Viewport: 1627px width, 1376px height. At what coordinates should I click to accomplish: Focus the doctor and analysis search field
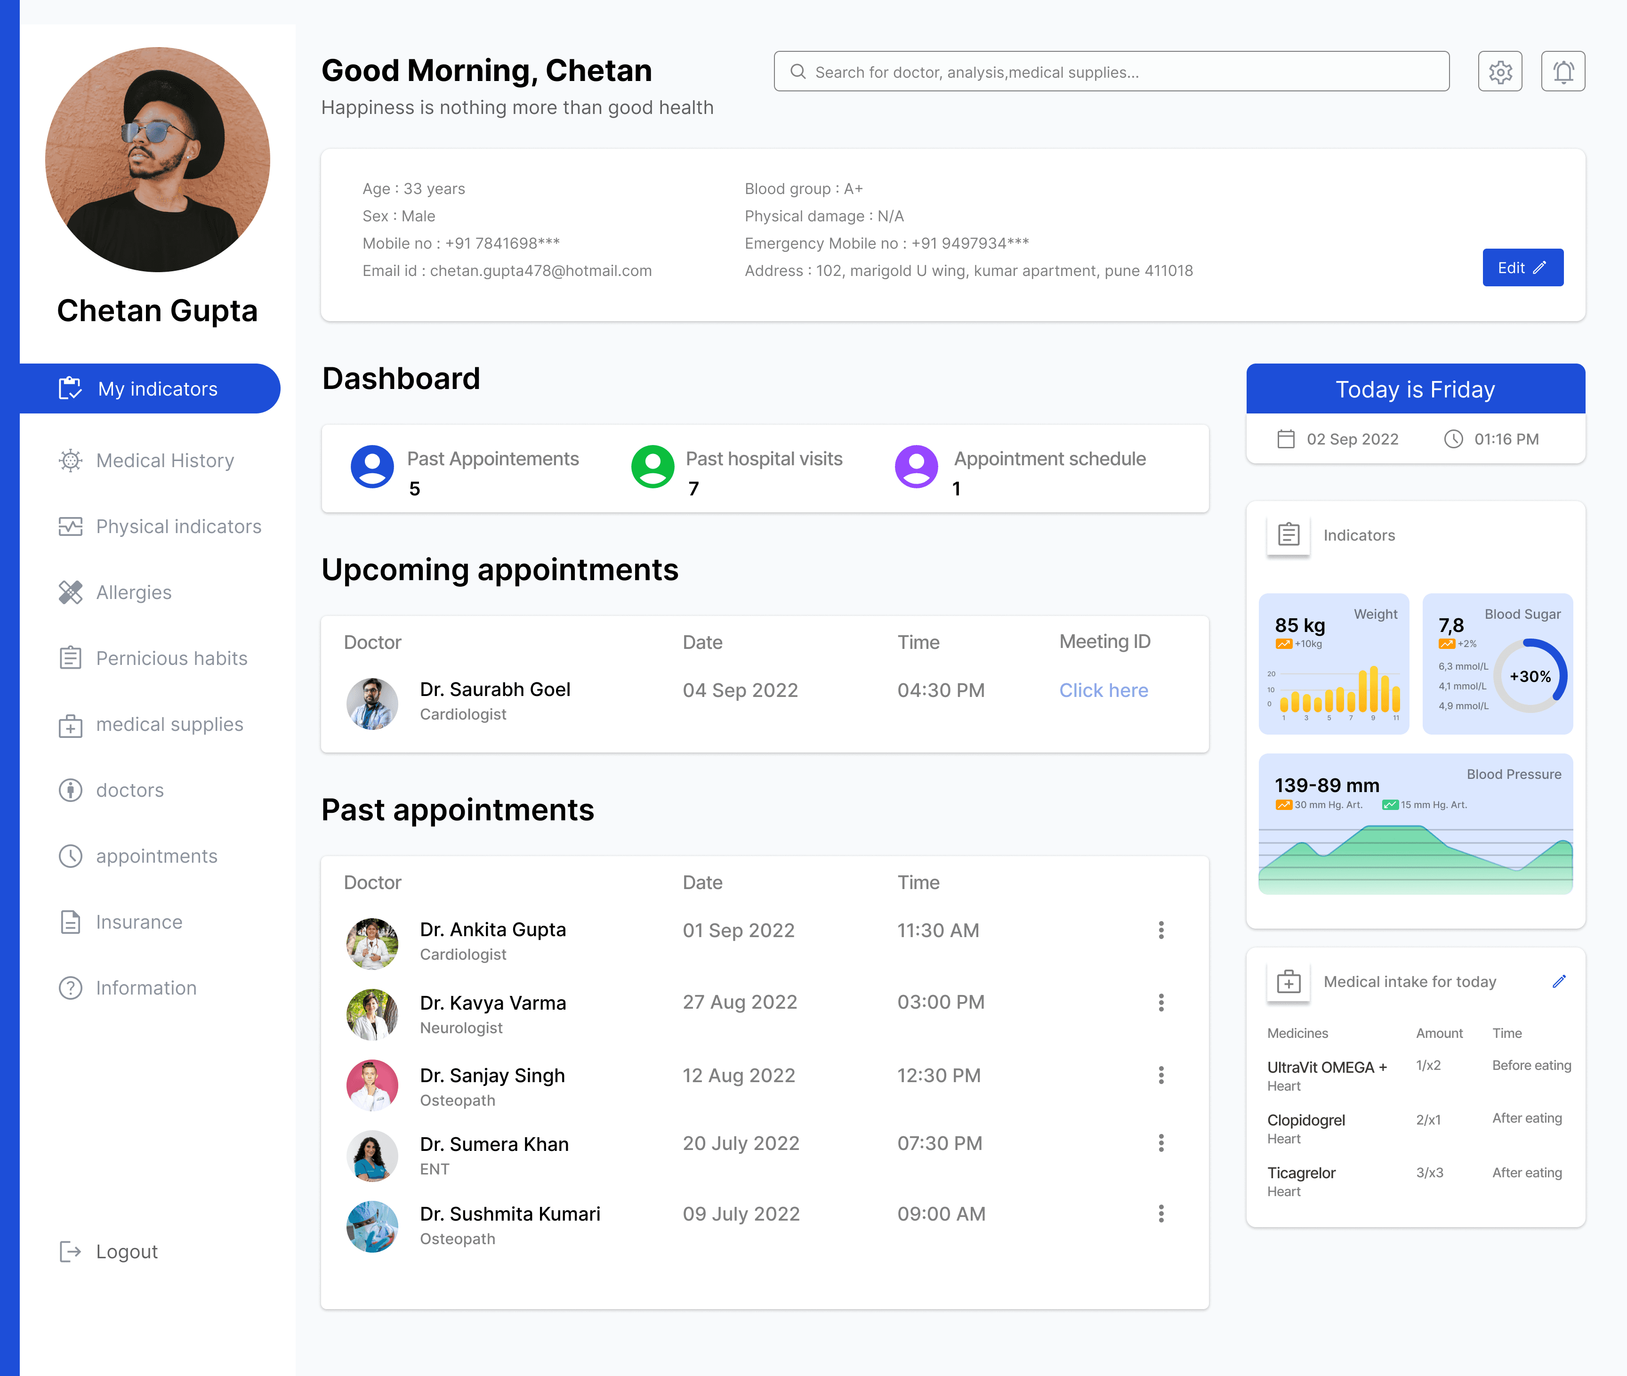click(x=1111, y=72)
